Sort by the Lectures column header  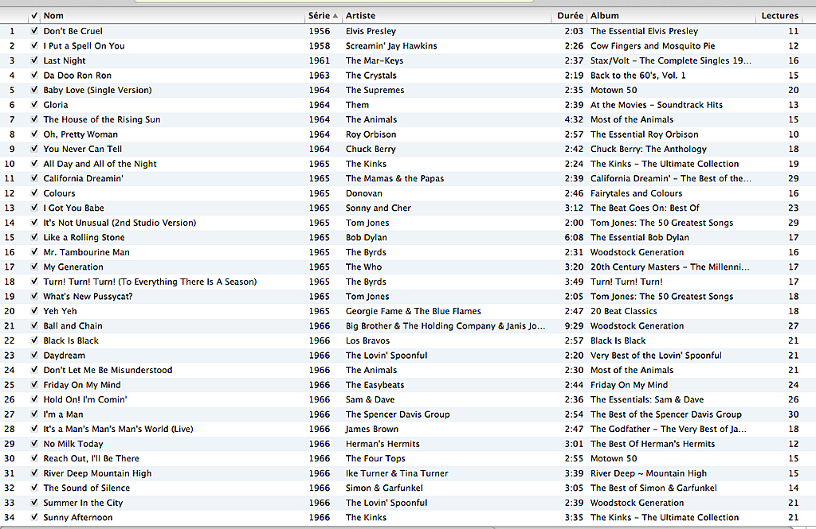pos(779,16)
